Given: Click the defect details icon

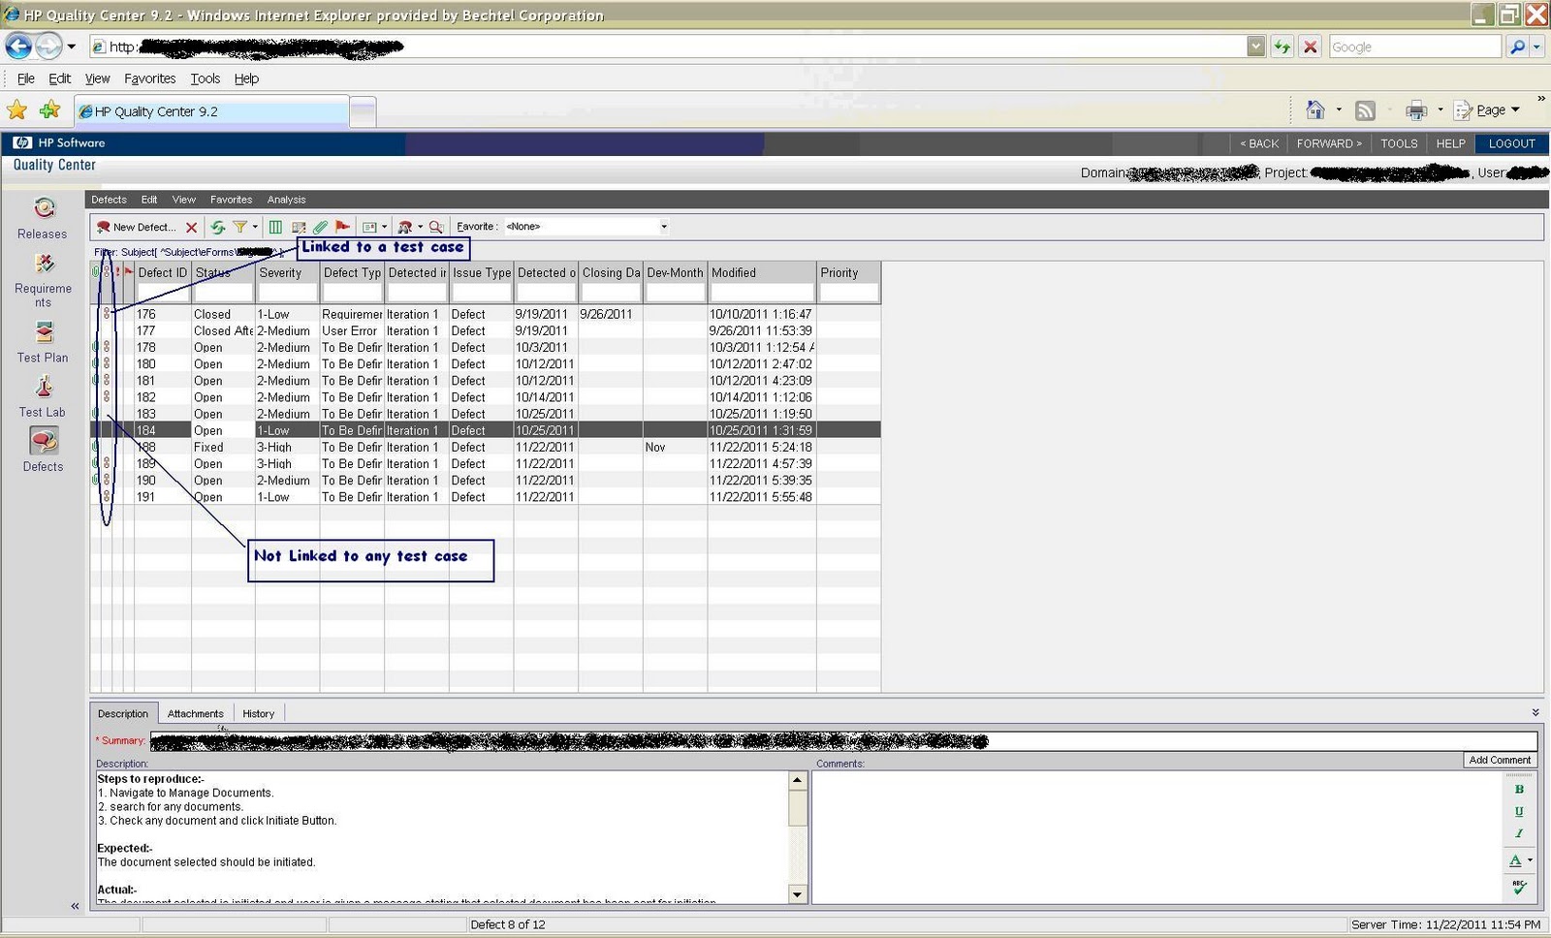Looking at the screenshot, I should click(298, 227).
